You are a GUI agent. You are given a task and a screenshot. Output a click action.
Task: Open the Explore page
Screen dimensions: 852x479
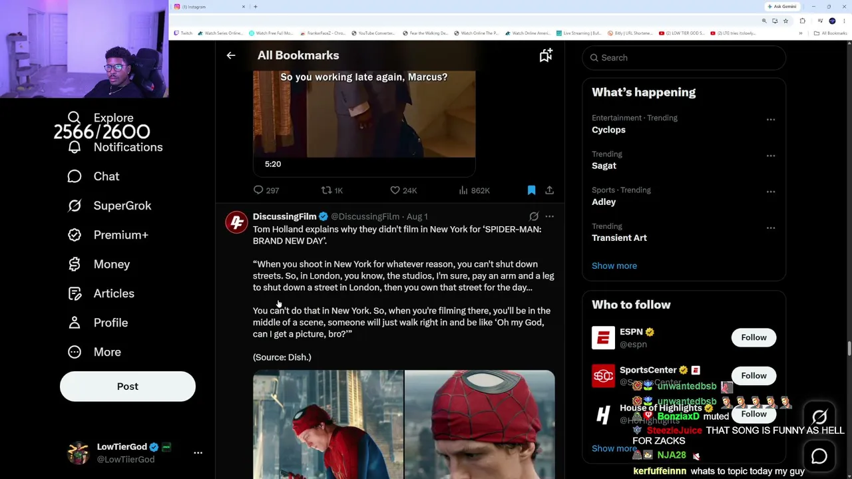[x=101, y=118]
